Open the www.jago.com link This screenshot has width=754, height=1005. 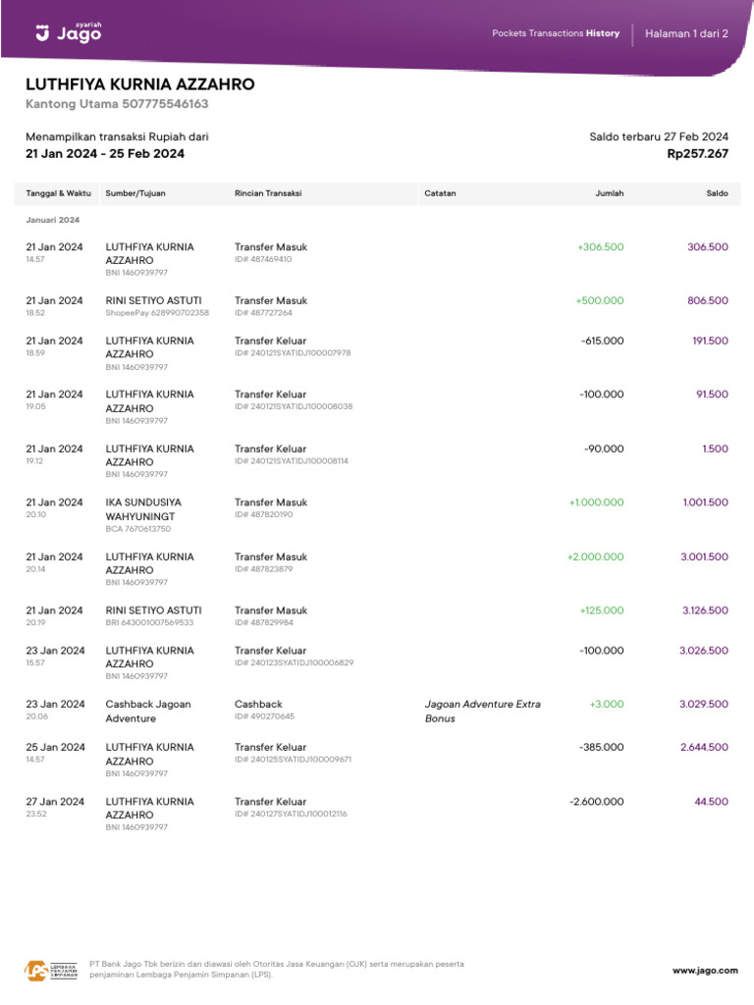coord(704,971)
